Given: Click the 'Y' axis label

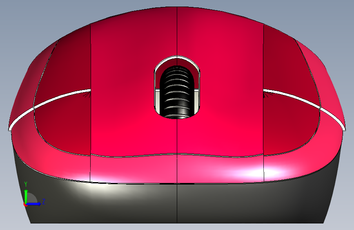Looking at the screenshot, I should (x=26, y=184).
